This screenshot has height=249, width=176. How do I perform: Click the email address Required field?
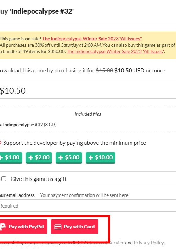pos(88,206)
